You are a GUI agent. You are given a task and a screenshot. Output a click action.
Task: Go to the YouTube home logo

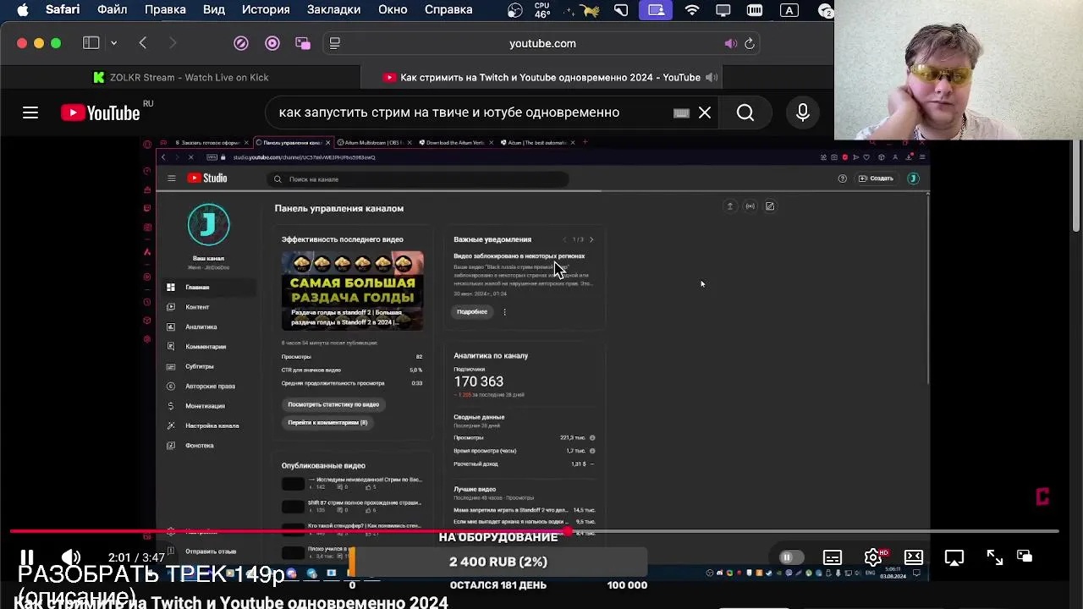pyautogui.click(x=100, y=112)
